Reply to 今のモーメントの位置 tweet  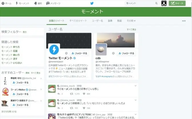pyautogui.click(x=59, y=94)
